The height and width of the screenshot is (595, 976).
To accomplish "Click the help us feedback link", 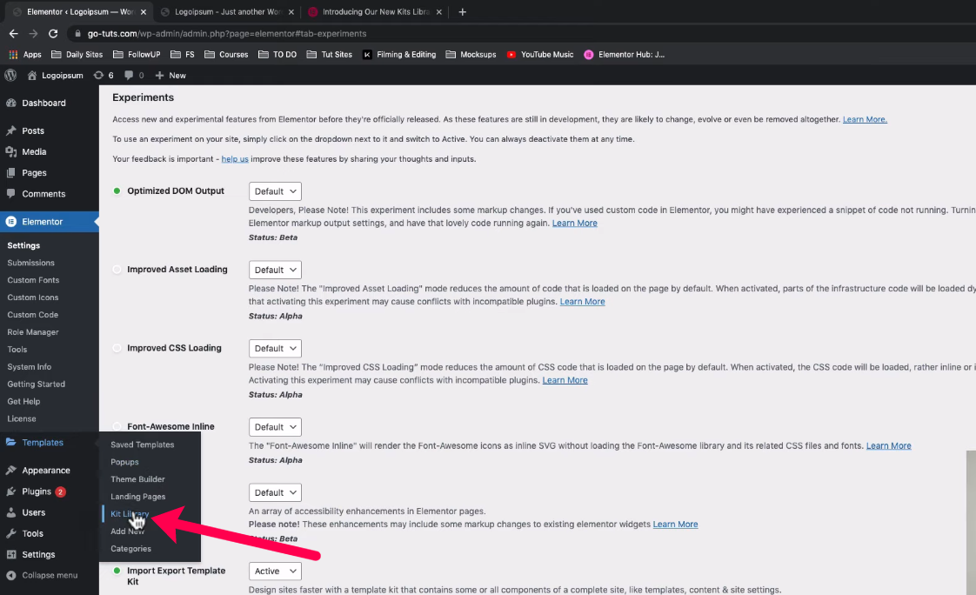I will (235, 159).
